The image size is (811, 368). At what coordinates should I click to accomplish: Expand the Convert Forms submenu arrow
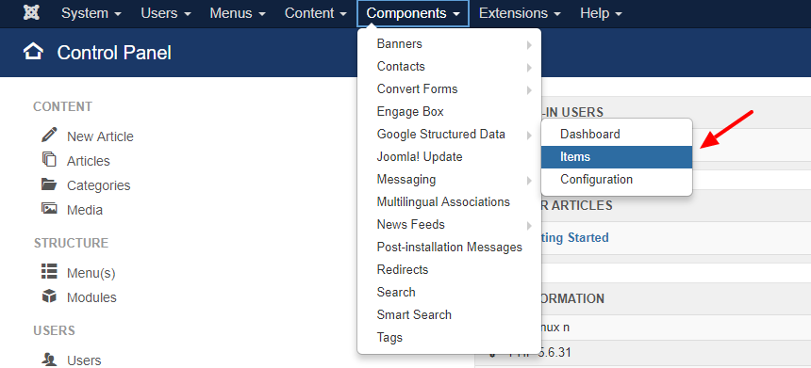click(529, 90)
